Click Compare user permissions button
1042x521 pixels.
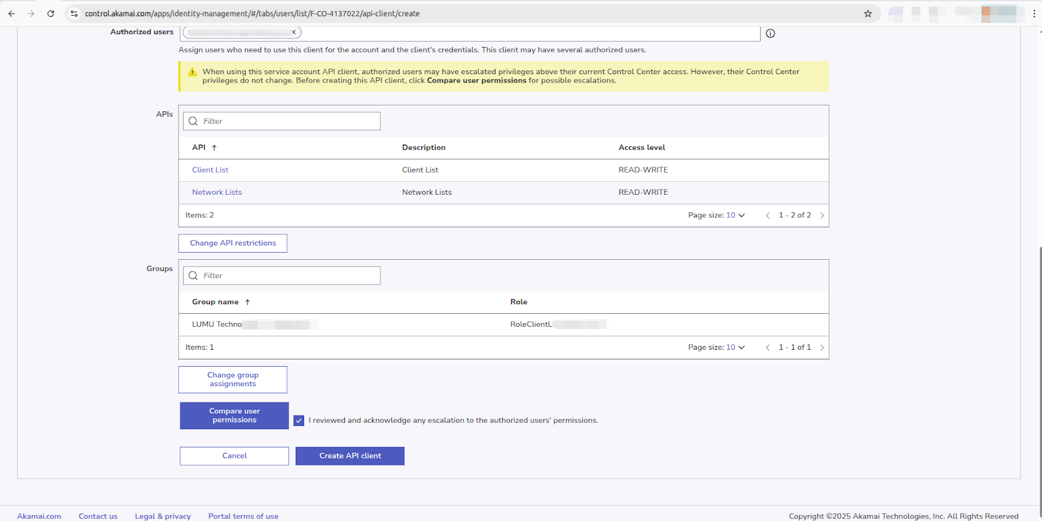coord(234,415)
